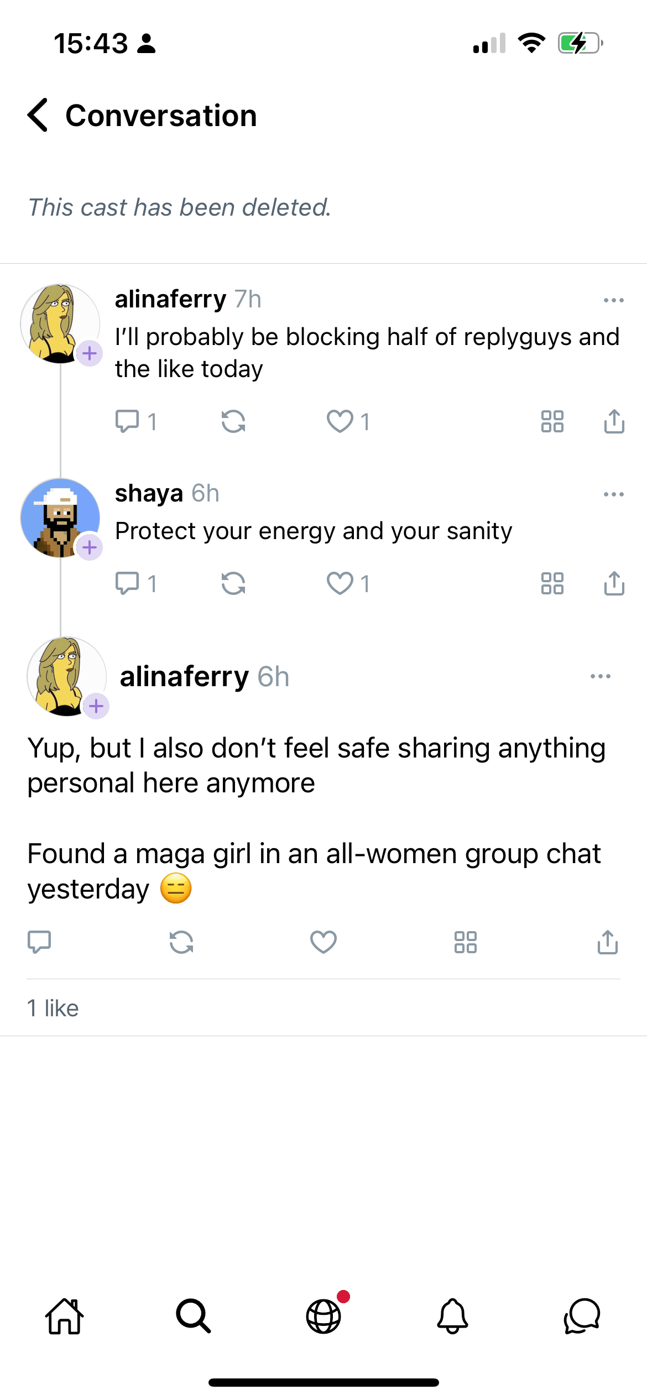This screenshot has width=647, height=1400.
Task: Like alinaferry's 6h main cast
Action: coord(323,942)
